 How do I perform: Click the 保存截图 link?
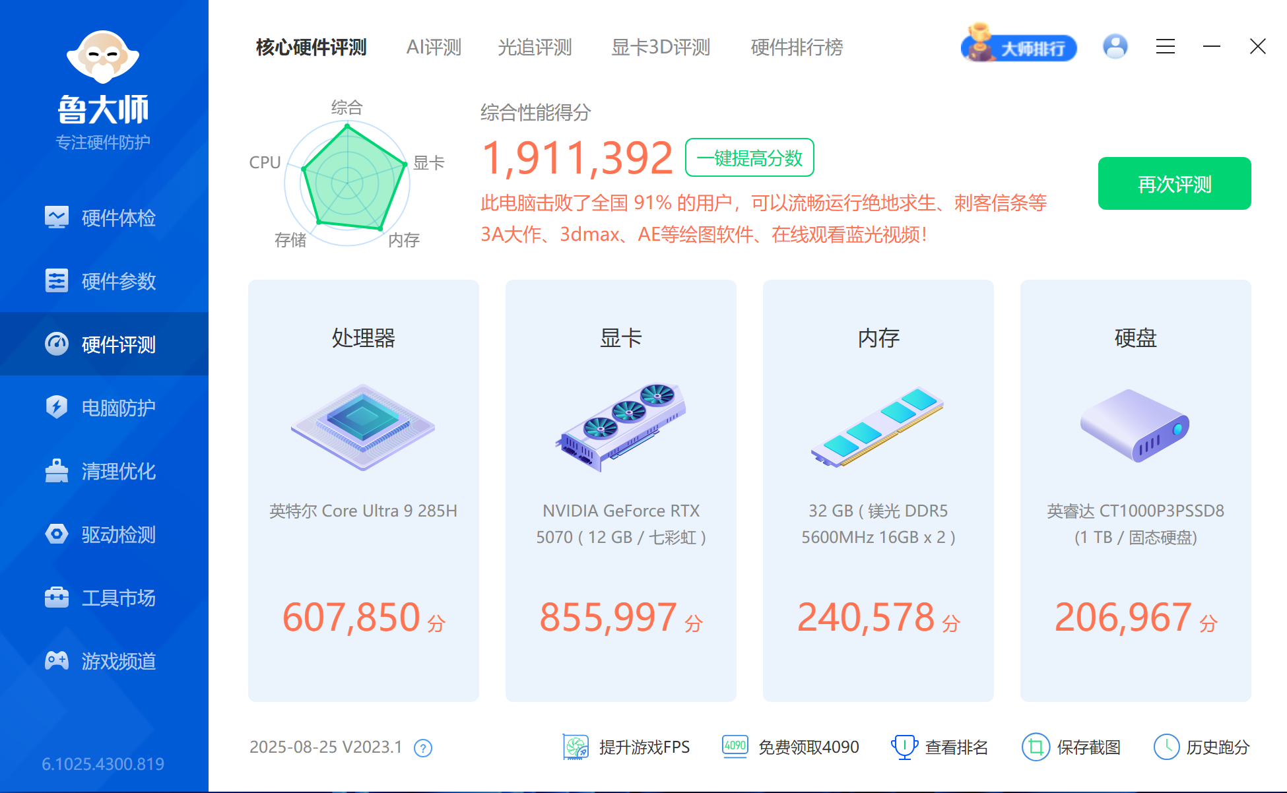click(x=1071, y=747)
